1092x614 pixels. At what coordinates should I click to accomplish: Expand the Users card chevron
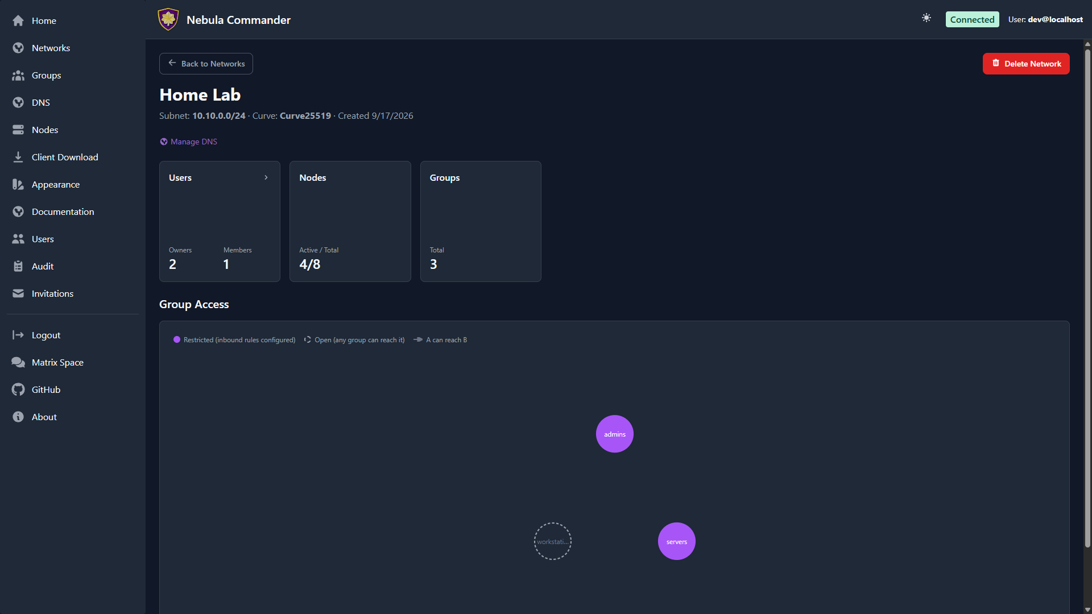point(266,177)
